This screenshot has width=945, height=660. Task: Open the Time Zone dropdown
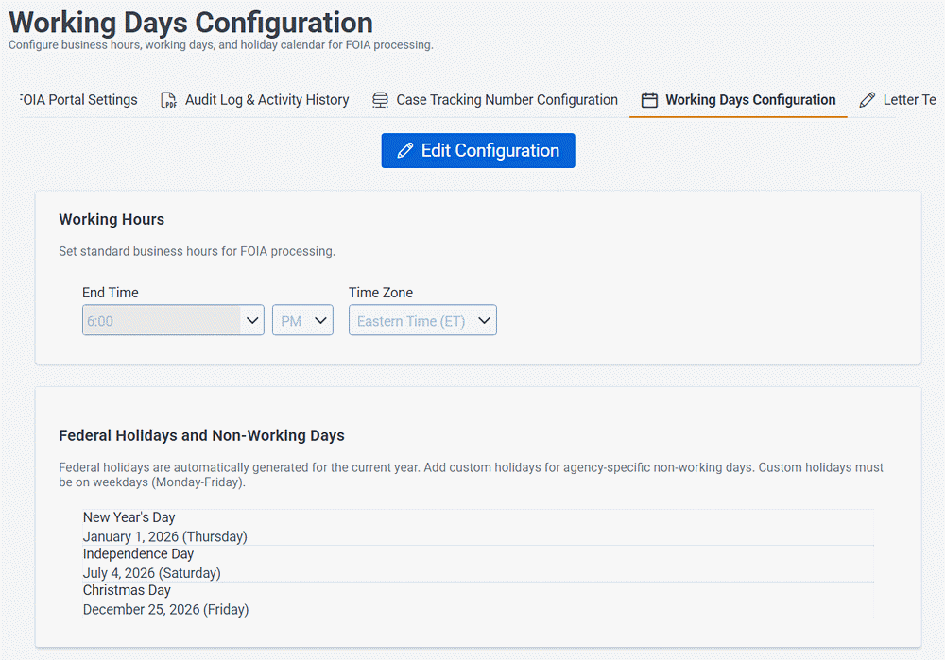[422, 320]
